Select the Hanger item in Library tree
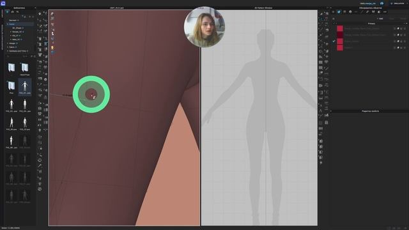409x230 pixels. tap(13, 43)
